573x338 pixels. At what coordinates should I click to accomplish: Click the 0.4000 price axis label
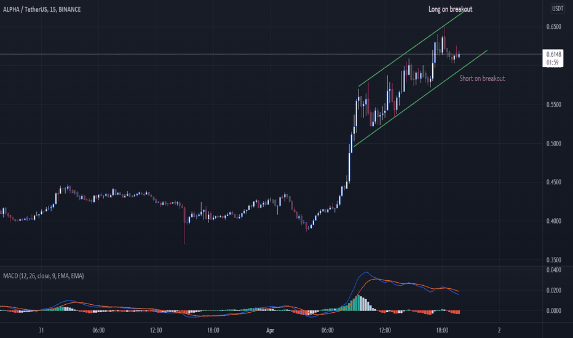pyautogui.click(x=553, y=221)
